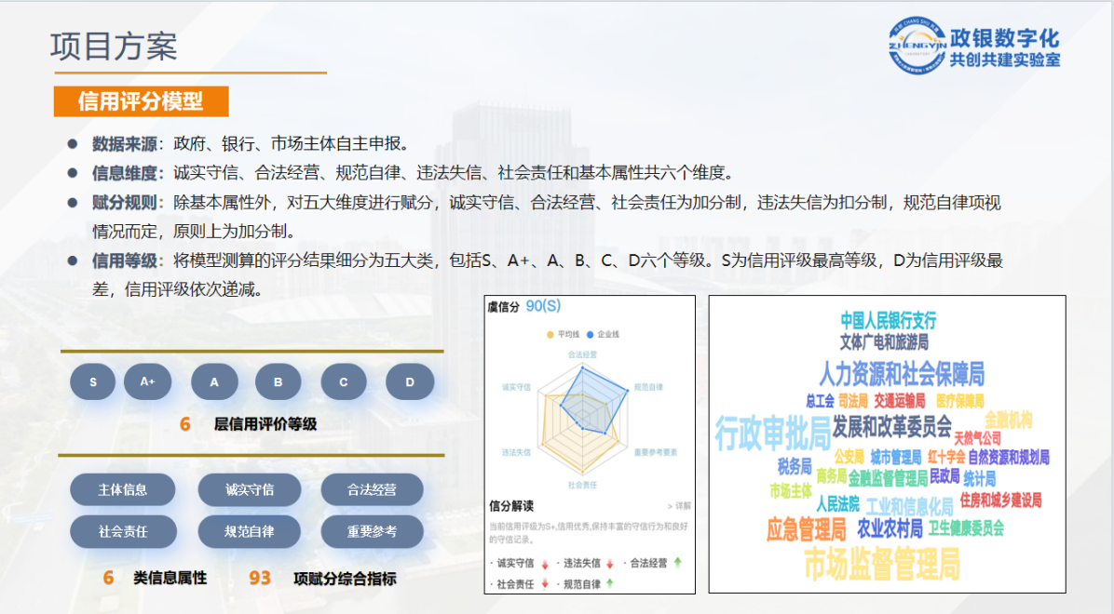This screenshot has height=614, width=1114.
Task: Click the red down arrow beside 诚实守信
Action: 545,565
